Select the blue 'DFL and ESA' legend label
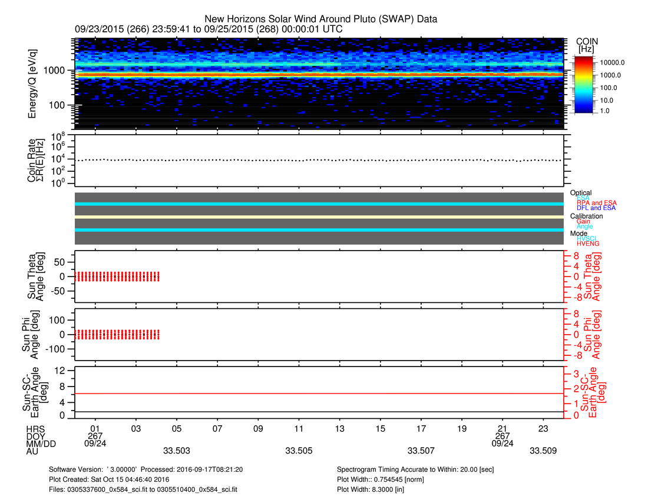This screenshot has width=648, height=500. click(x=596, y=208)
